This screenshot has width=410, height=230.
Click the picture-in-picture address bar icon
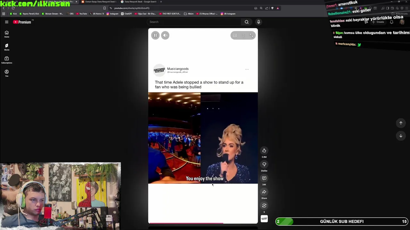point(256,8)
